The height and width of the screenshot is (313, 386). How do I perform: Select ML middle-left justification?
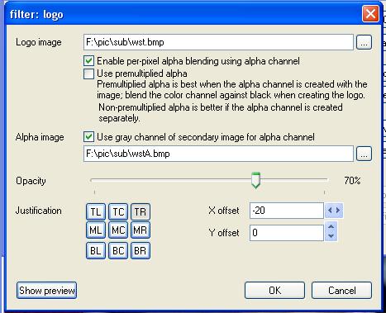(x=96, y=230)
